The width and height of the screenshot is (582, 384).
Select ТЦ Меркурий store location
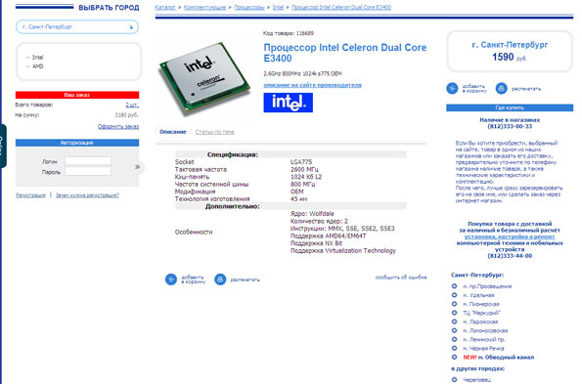coord(481,313)
